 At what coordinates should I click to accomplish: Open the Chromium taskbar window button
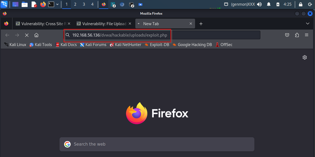[122, 4]
